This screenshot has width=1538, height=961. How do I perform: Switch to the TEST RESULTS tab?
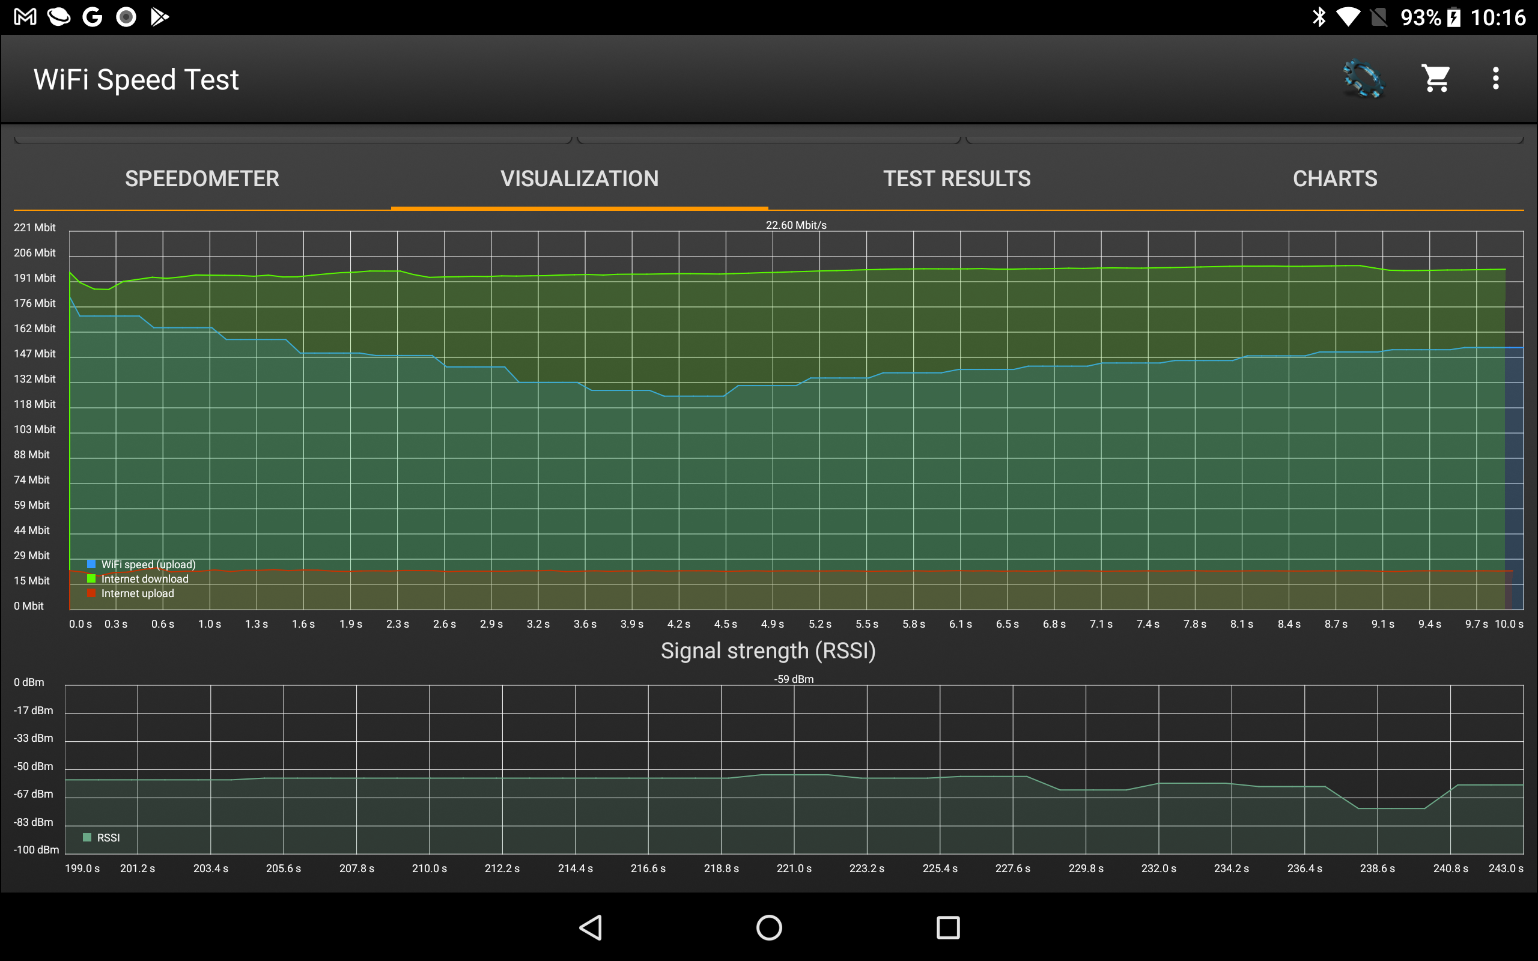[x=956, y=178]
